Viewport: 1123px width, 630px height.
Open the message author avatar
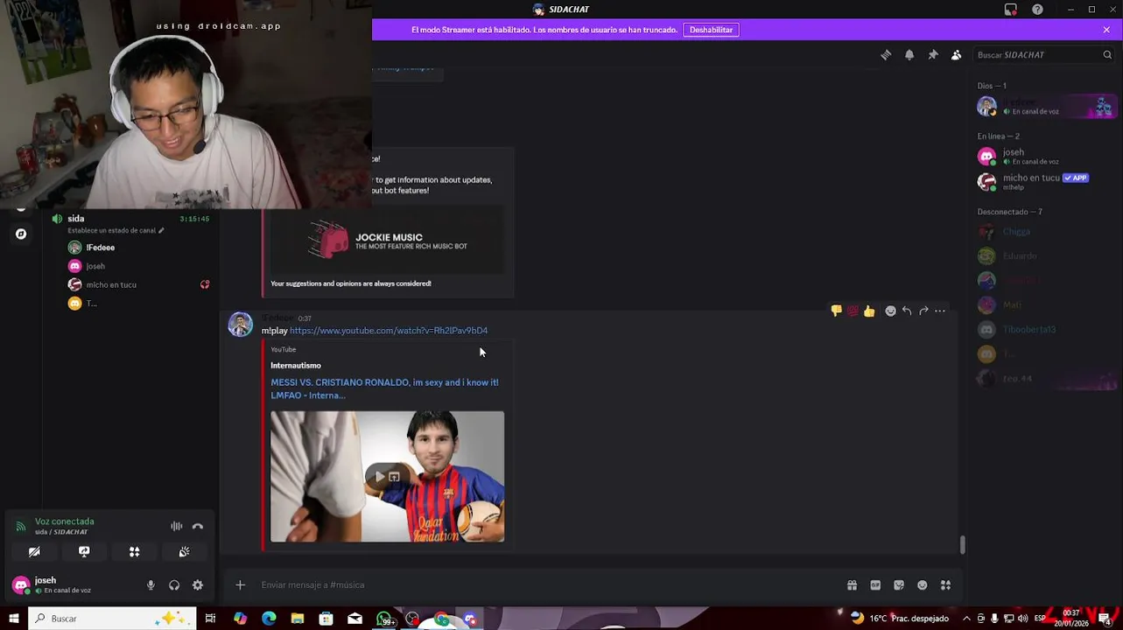(241, 325)
